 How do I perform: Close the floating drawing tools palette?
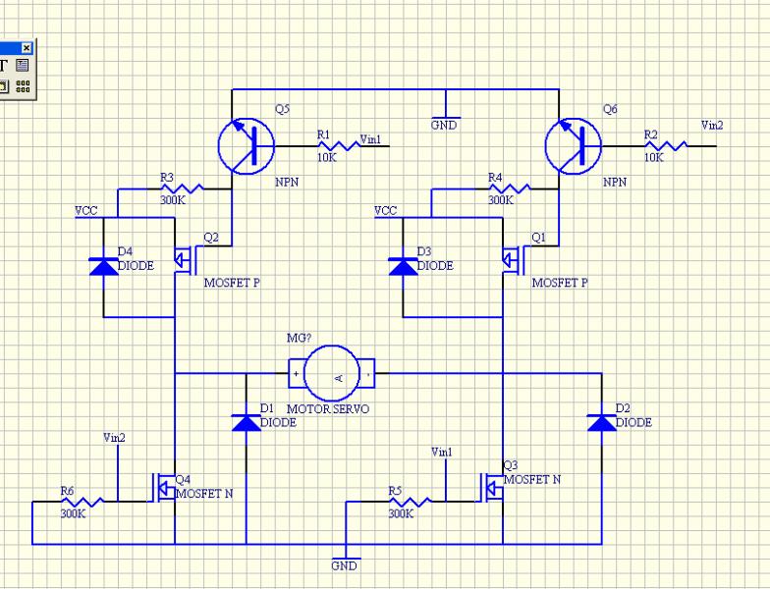(27, 48)
